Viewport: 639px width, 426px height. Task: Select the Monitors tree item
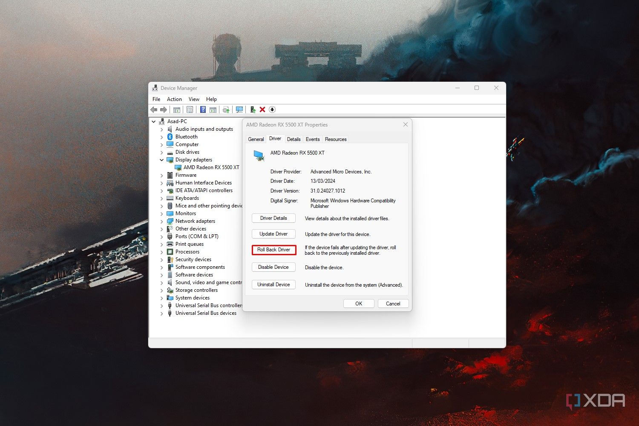[186, 213]
